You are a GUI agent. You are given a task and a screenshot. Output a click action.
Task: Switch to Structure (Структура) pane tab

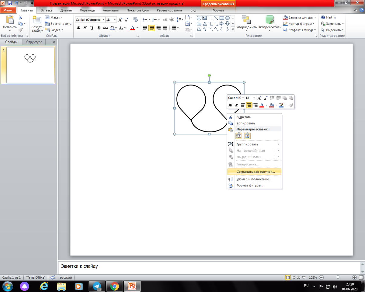pos(34,42)
